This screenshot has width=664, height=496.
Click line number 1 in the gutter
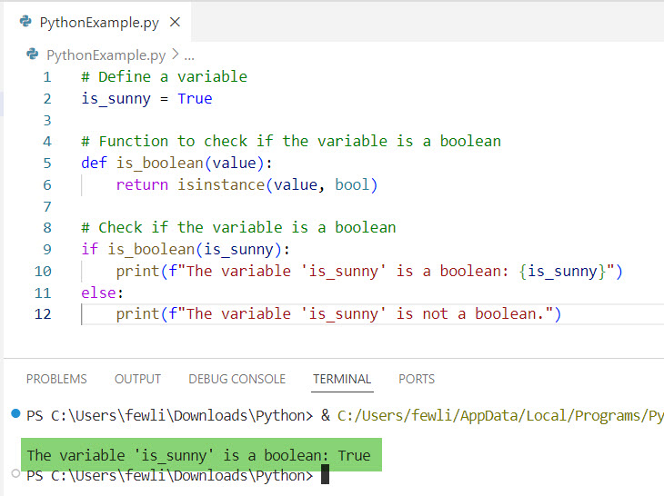tap(47, 77)
